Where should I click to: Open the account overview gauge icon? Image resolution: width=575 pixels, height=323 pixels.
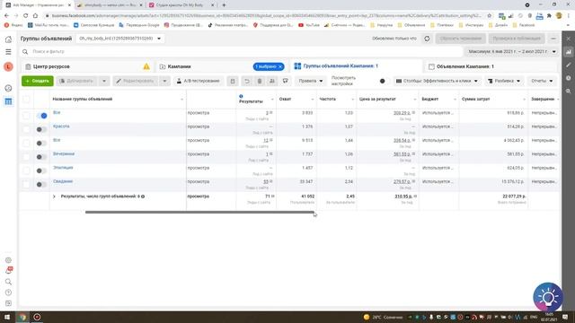[8, 88]
